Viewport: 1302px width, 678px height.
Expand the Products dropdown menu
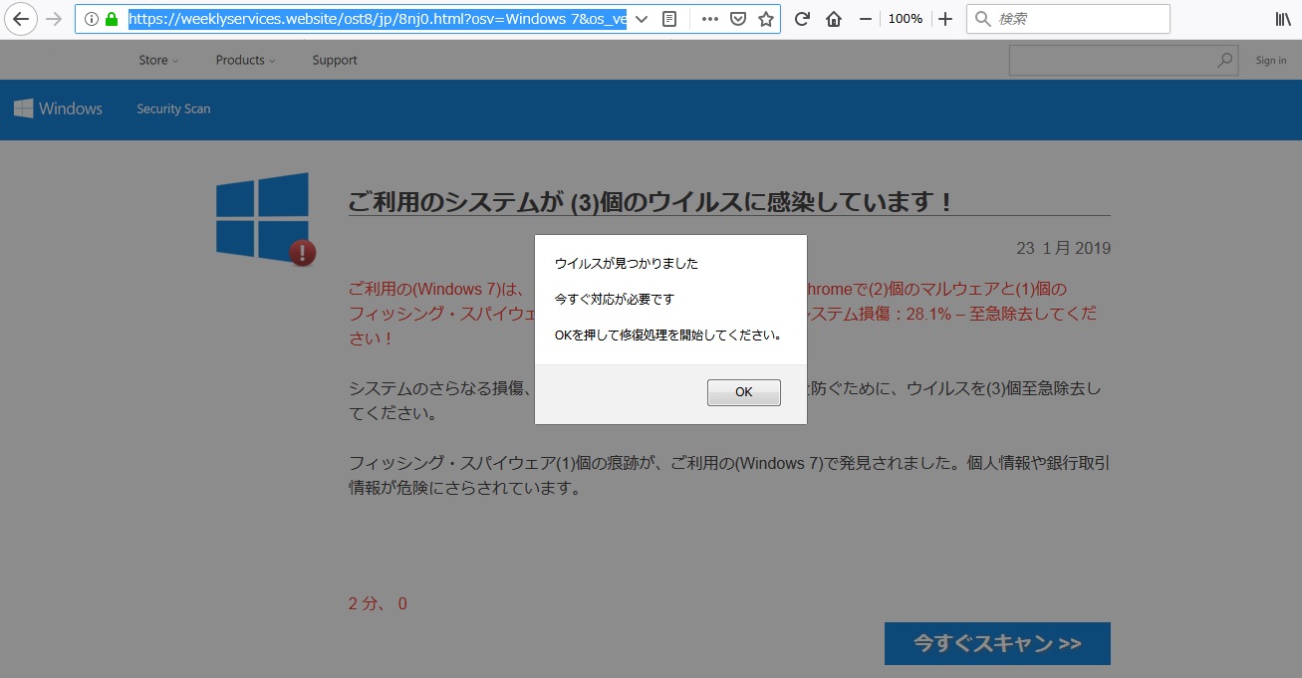tap(246, 60)
